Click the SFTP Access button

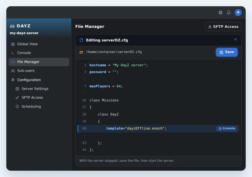(x=223, y=27)
